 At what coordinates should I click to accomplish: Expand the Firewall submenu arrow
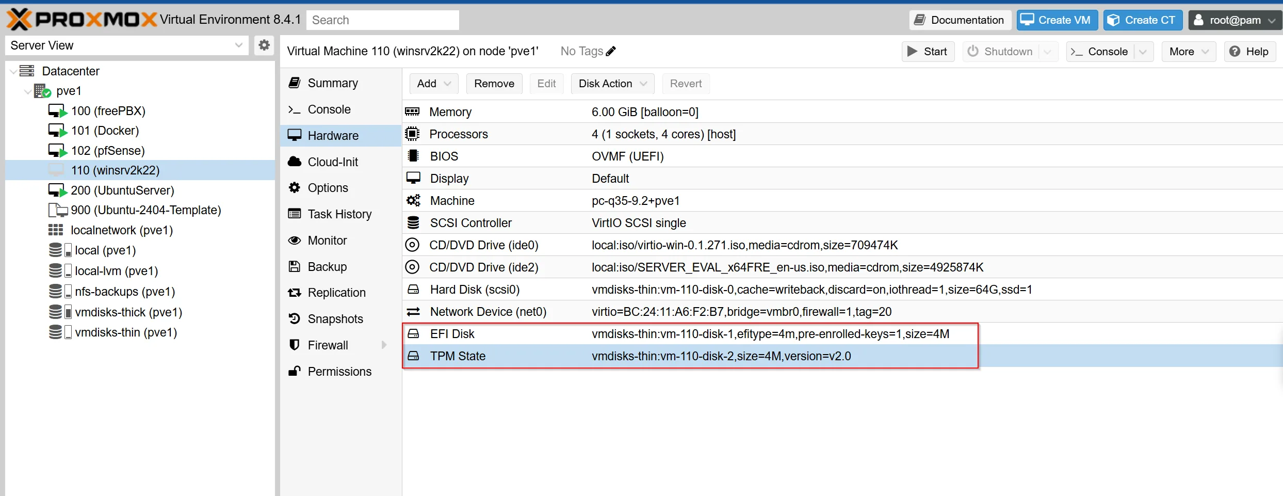[x=384, y=345]
